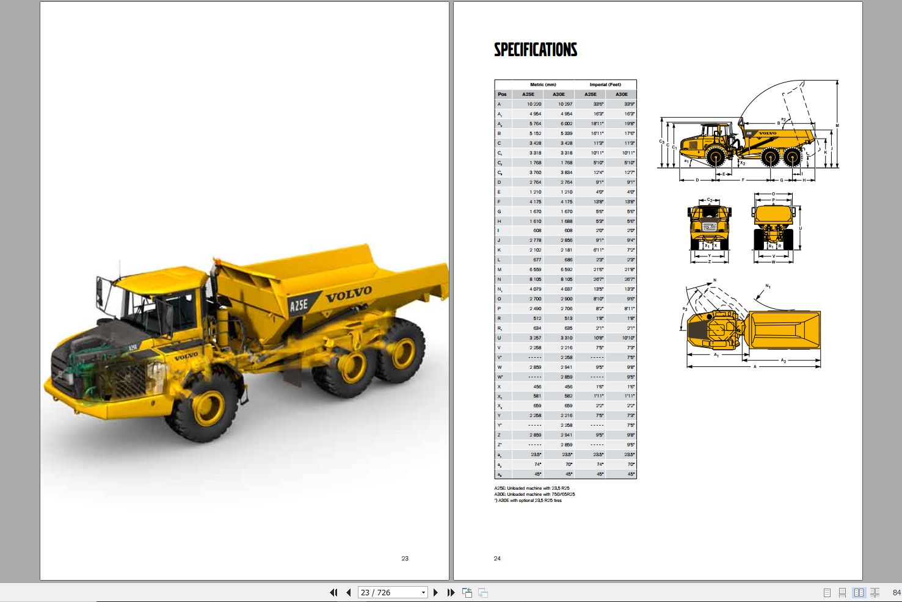
Task: Click the value 6 559 in row M
Action: tap(535, 269)
